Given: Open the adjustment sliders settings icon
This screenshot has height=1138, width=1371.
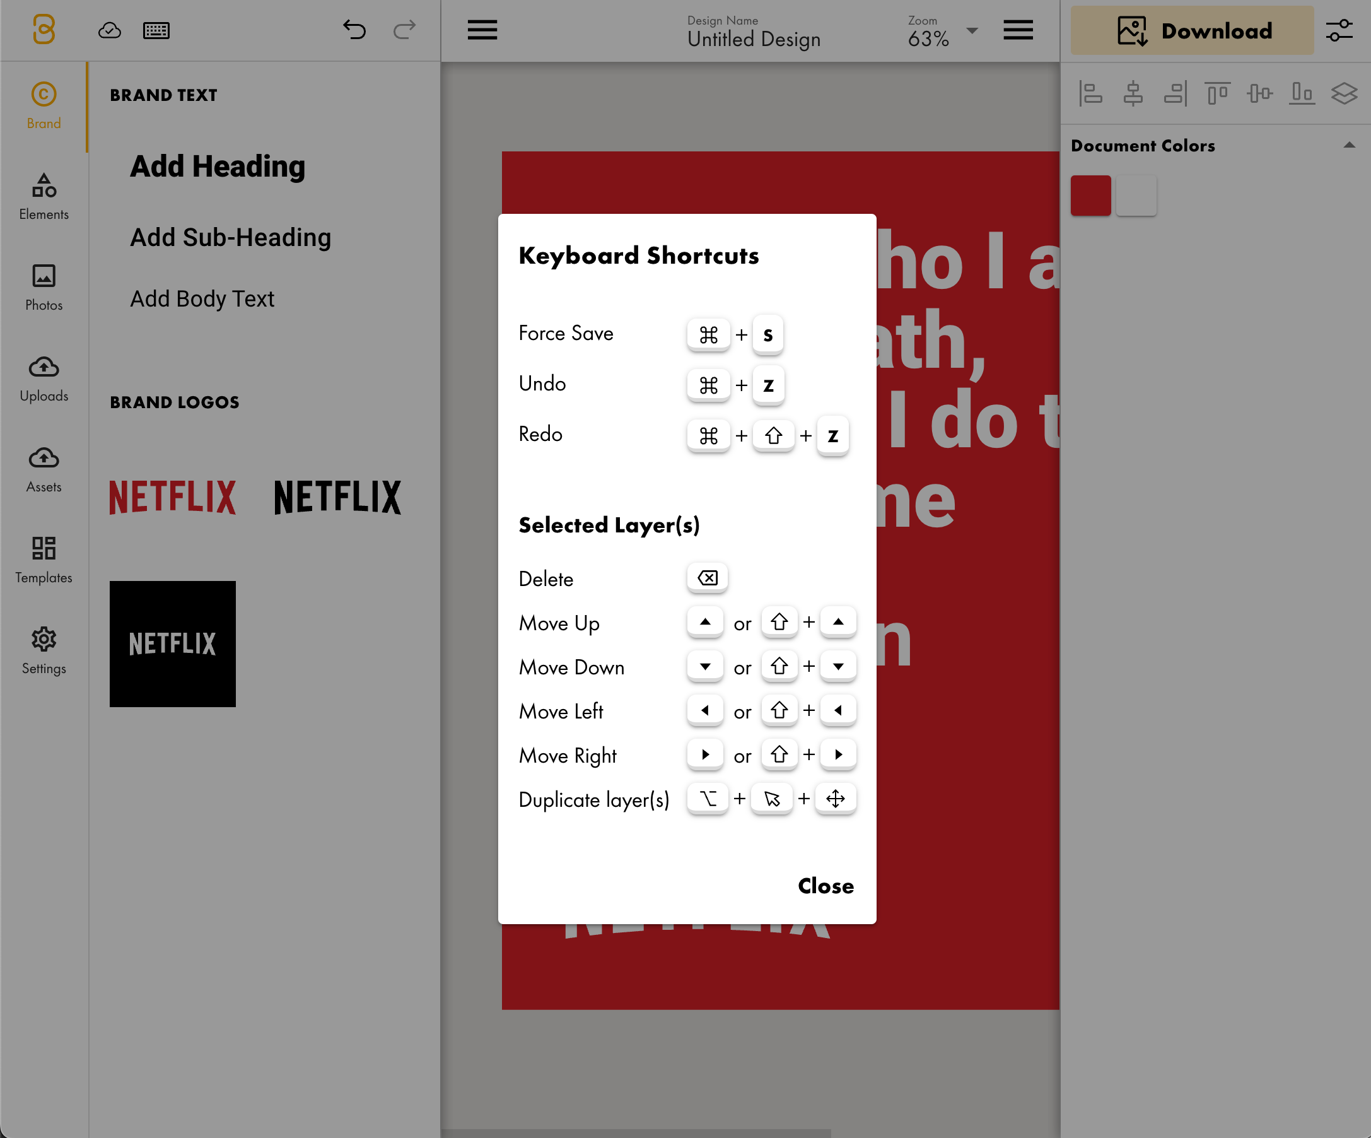Looking at the screenshot, I should coord(1339,30).
